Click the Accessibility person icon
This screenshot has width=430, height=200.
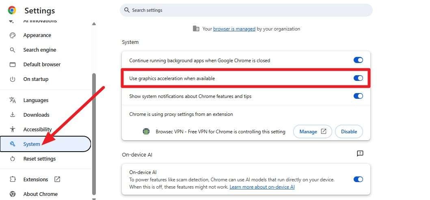(x=13, y=129)
